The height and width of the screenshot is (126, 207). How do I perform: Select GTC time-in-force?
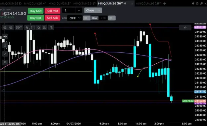tap(103, 18)
